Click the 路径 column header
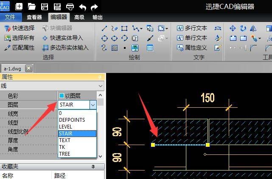This screenshot has width=272, height=179. (78, 175)
